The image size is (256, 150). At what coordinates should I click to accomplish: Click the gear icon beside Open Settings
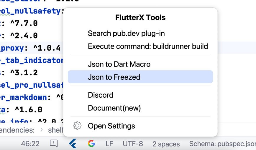click(x=77, y=126)
